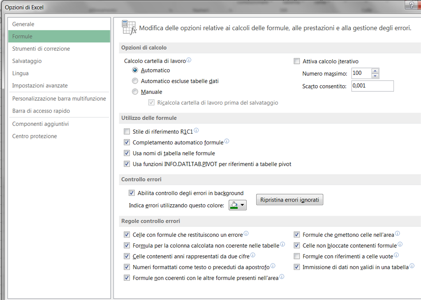Toggle Formule che omettono celle nell'area
The image size is (421, 300).
point(297,235)
